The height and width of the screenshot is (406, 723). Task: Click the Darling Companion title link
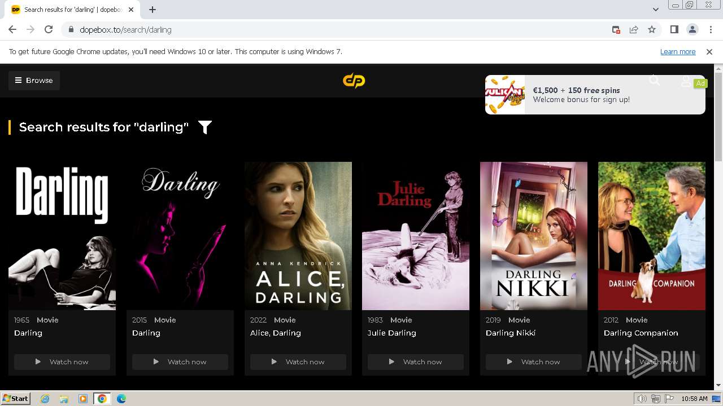tap(641, 333)
